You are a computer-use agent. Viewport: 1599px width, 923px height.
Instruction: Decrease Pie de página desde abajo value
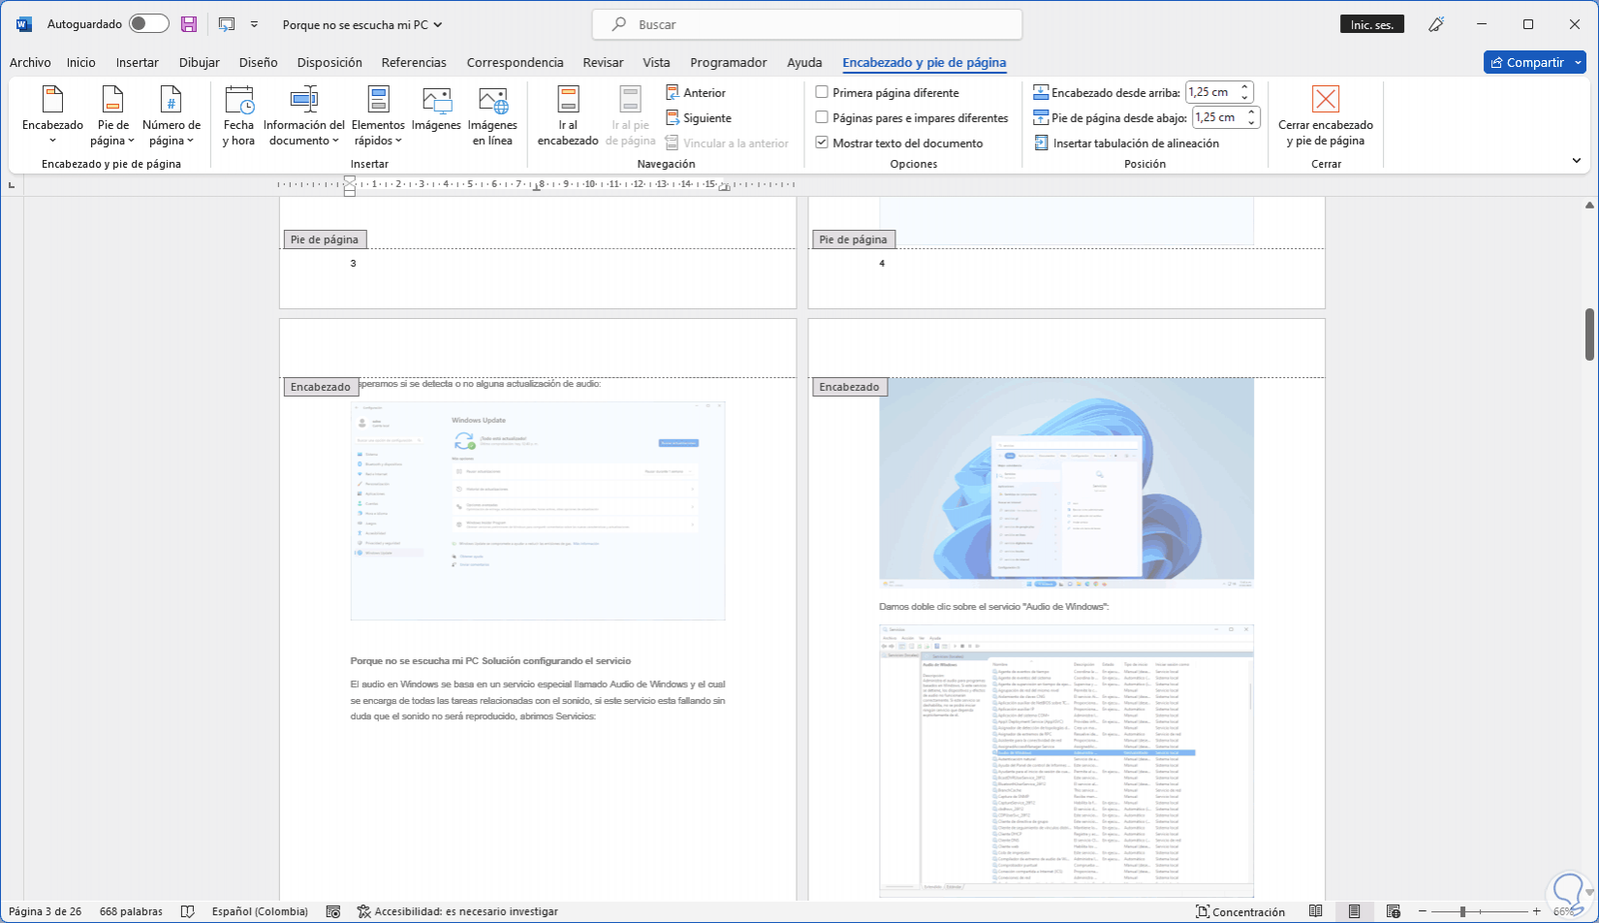[x=1252, y=123]
